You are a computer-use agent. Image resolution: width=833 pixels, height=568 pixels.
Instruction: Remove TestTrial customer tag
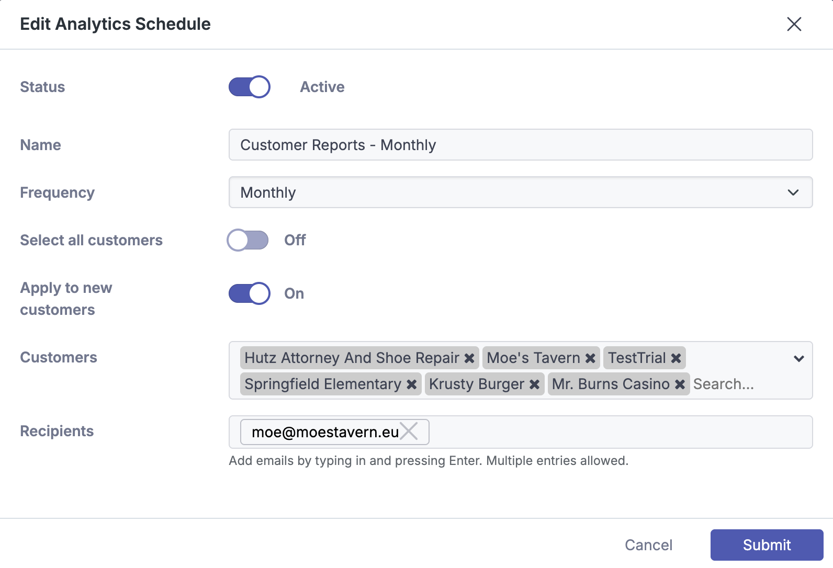click(676, 358)
